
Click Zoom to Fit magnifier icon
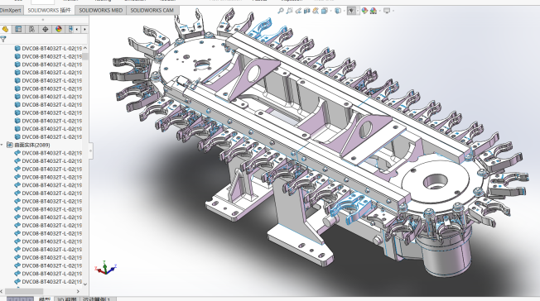281,11
